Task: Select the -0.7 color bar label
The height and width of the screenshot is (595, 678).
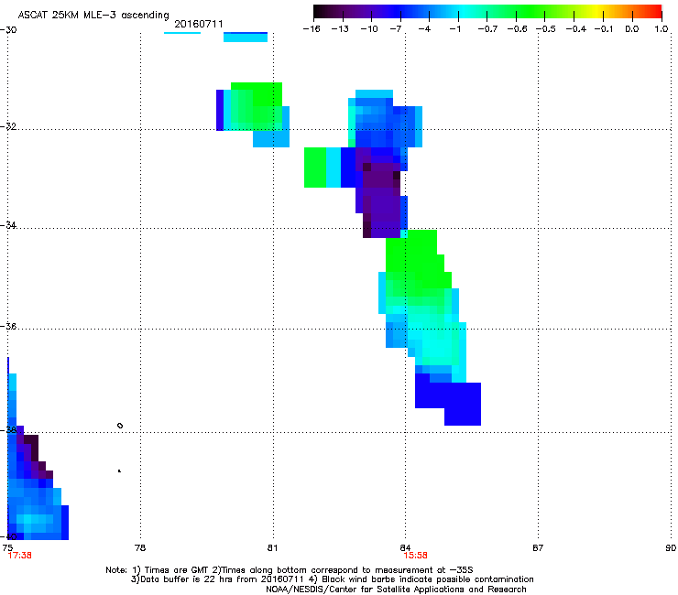Action: 487,29
